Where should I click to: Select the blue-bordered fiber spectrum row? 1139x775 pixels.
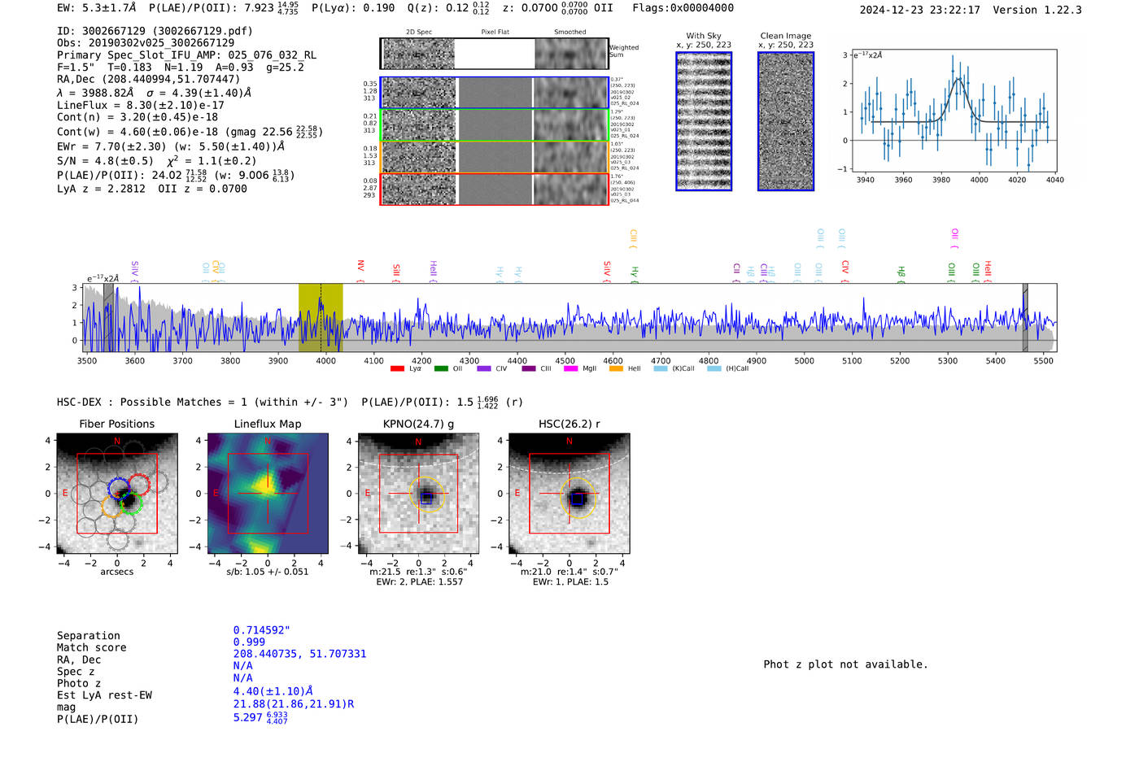(494, 93)
